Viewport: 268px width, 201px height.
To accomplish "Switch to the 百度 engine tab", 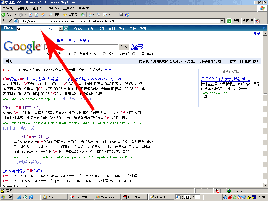I will click(91, 28).
